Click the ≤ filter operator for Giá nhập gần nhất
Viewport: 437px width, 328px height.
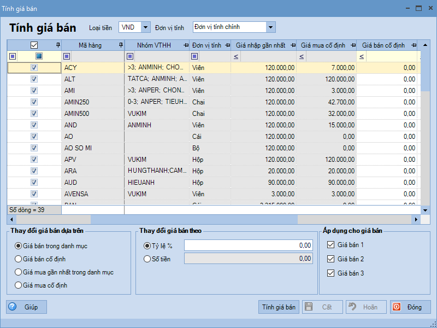(236, 57)
